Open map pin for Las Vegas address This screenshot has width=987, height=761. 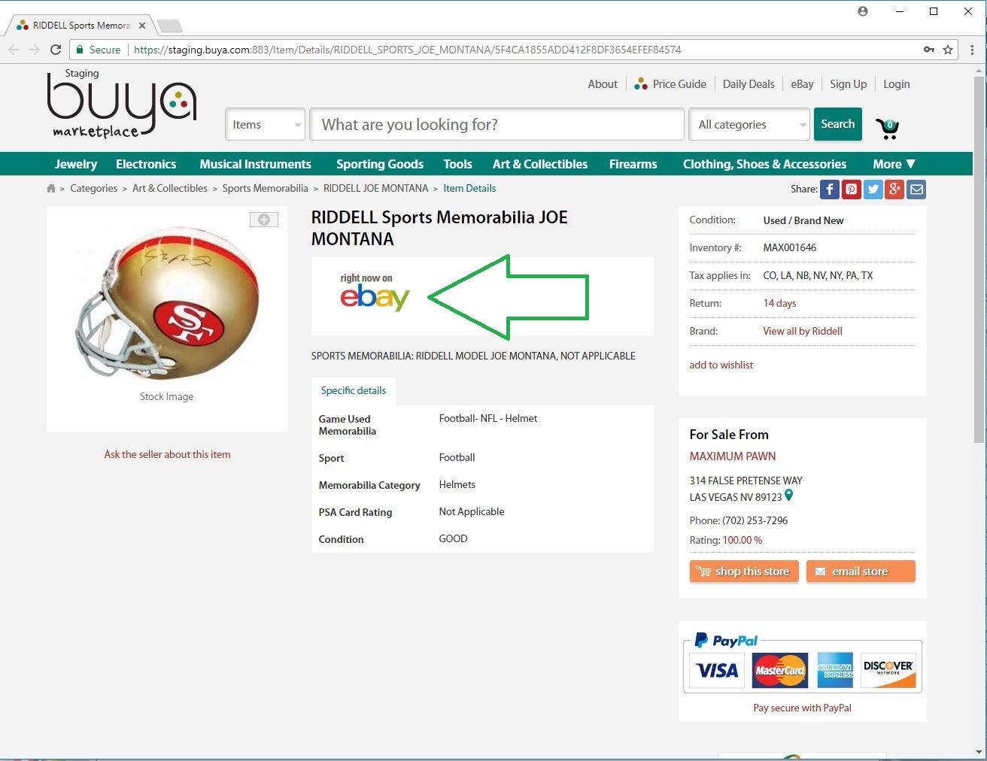pyautogui.click(x=788, y=496)
